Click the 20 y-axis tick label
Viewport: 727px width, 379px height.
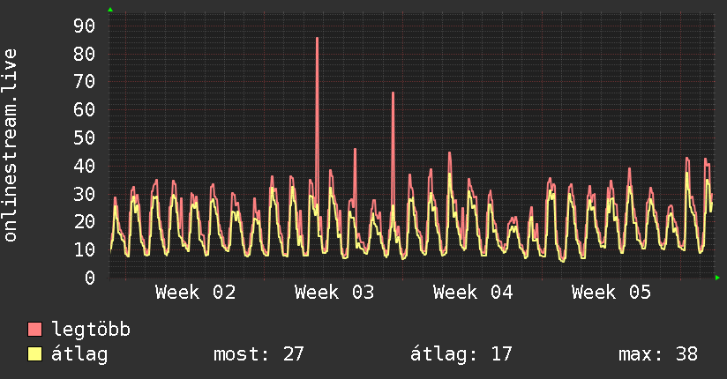(x=84, y=221)
